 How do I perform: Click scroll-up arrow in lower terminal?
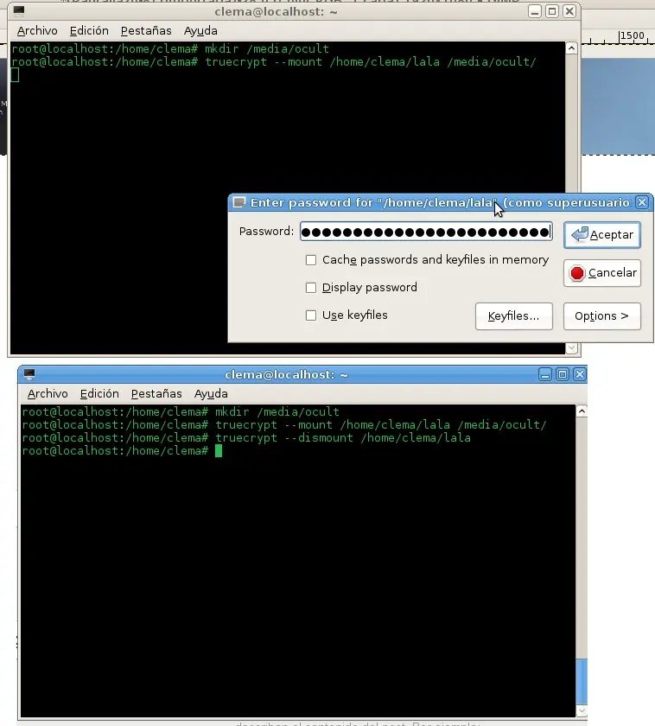[582, 411]
